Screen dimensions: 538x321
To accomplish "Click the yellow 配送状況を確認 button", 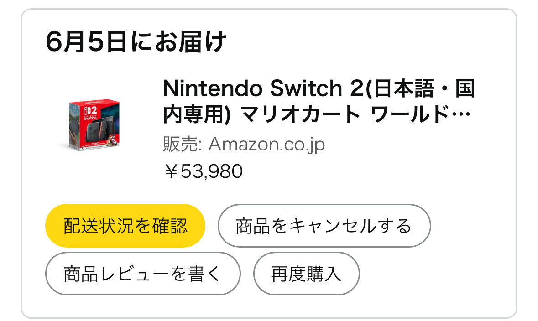I will 125,226.
